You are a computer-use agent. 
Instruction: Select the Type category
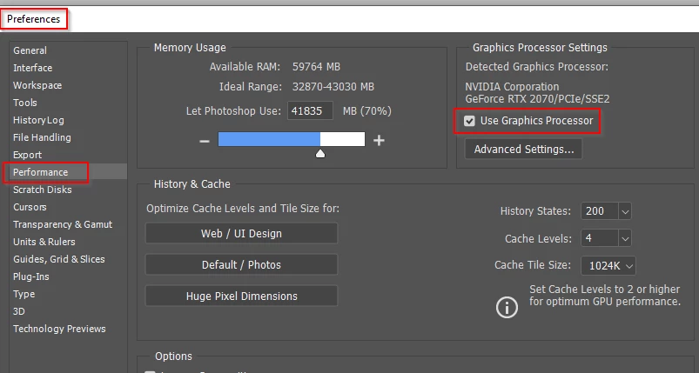tap(24, 294)
